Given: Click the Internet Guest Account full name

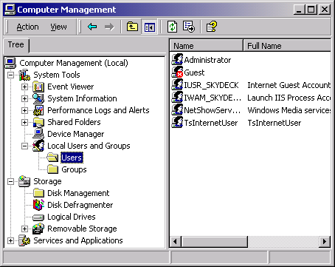Looking at the screenshot, I should (289, 85).
